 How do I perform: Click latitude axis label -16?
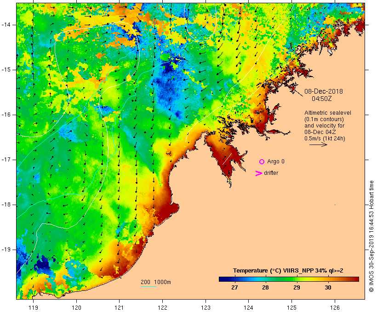point(6,115)
